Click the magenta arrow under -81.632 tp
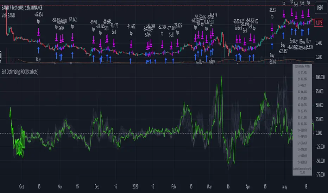Screen dimensions: 328x193 [132, 43]
